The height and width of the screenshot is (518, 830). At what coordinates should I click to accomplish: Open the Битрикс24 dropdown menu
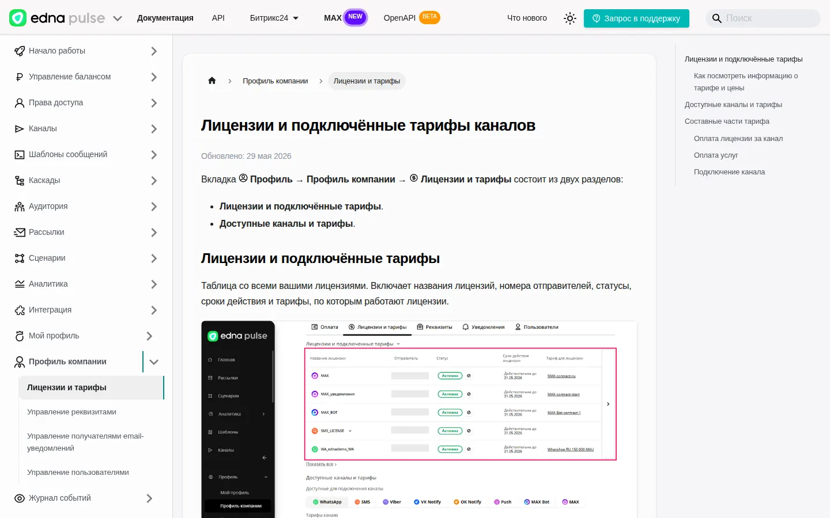tap(274, 18)
